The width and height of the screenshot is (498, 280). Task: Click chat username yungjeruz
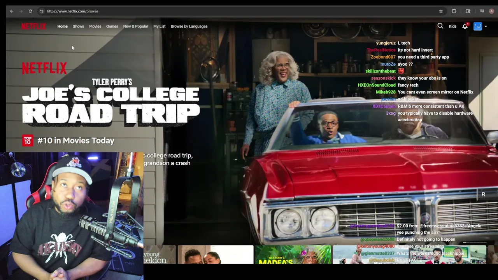pyautogui.click(x=386, y=43)
